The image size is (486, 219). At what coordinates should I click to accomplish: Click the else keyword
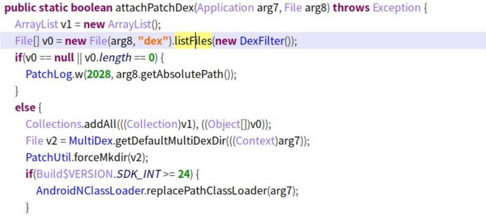25,108
